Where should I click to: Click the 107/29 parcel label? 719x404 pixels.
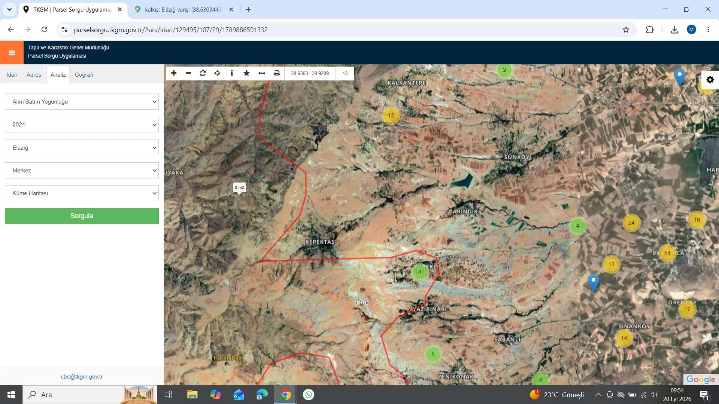pos(362,303)
